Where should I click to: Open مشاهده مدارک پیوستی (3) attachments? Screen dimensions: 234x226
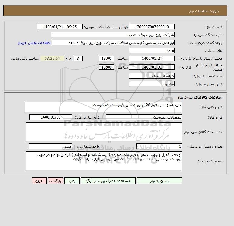108,180
